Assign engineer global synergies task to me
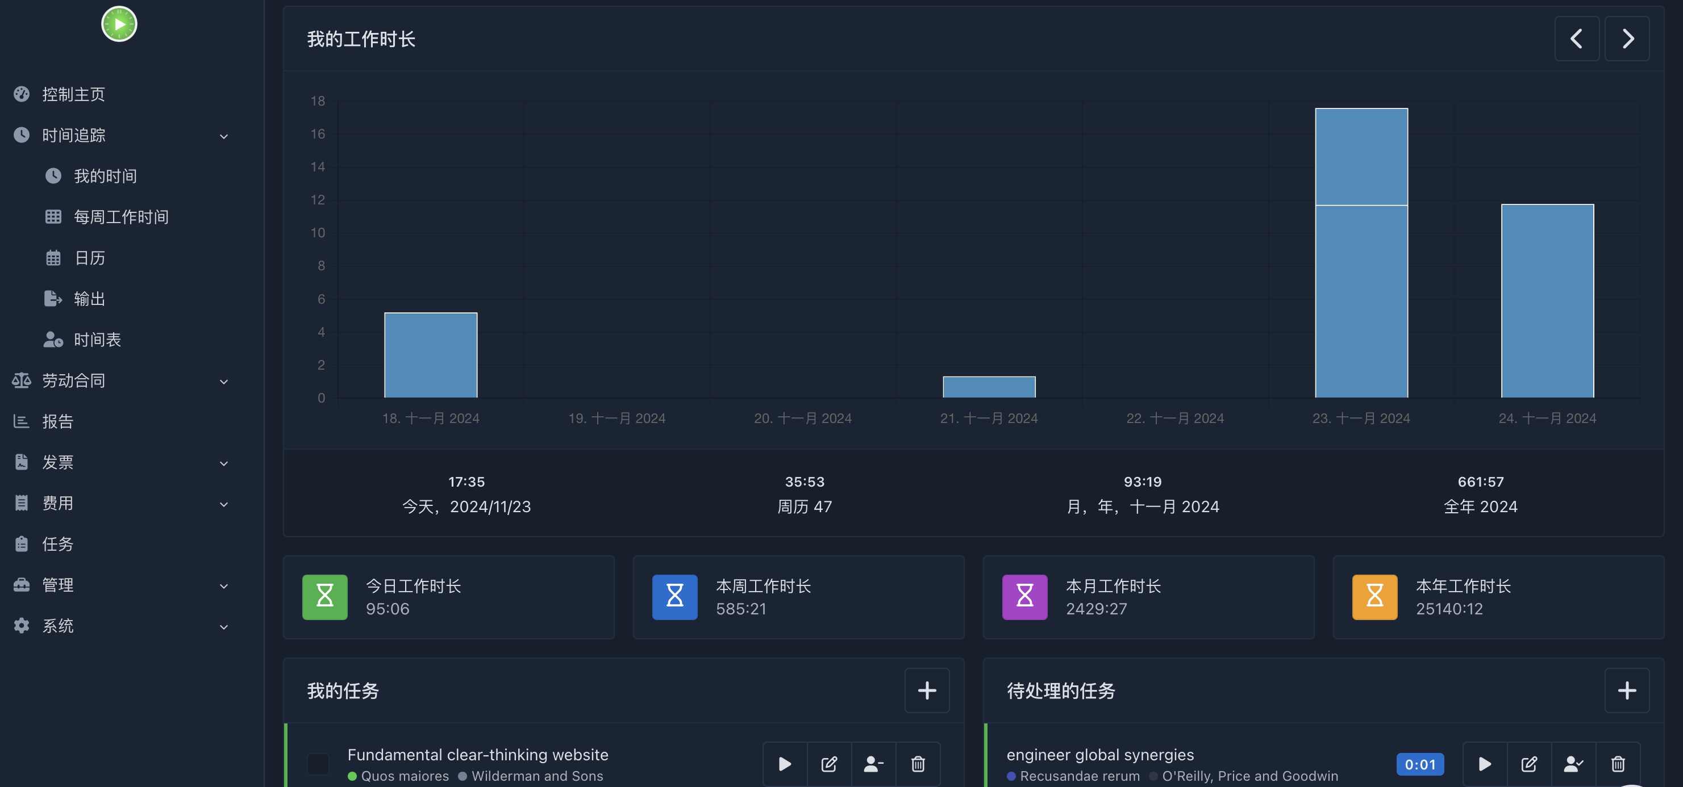Image resolution: width=1683 pixels, height=787 pixels. click(1573, 764)
